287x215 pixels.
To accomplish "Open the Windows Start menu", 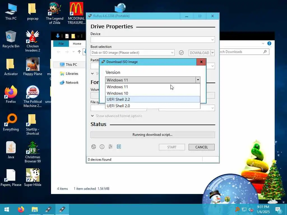I will [7, 209].
